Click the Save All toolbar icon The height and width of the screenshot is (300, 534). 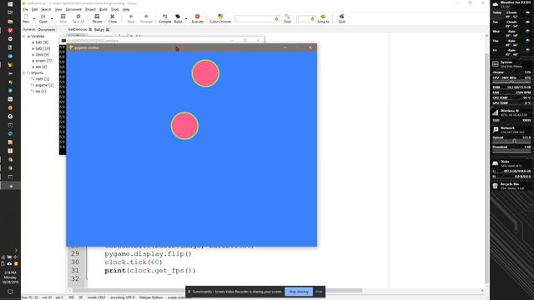(78, 17)
